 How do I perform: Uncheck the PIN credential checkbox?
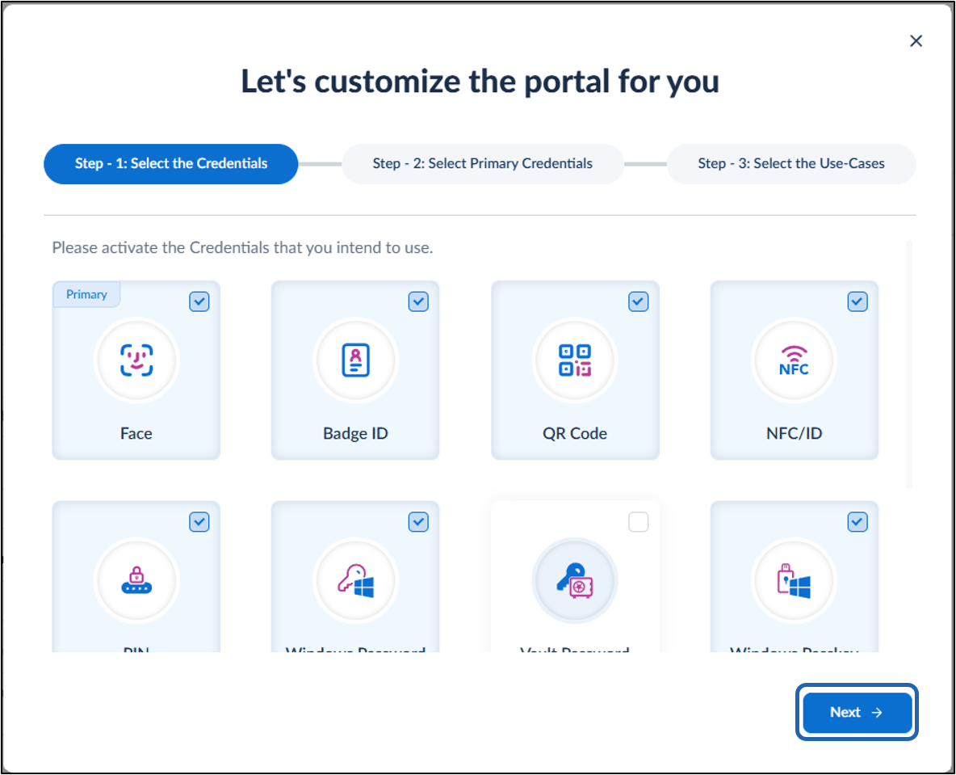[x=199, y=522]
